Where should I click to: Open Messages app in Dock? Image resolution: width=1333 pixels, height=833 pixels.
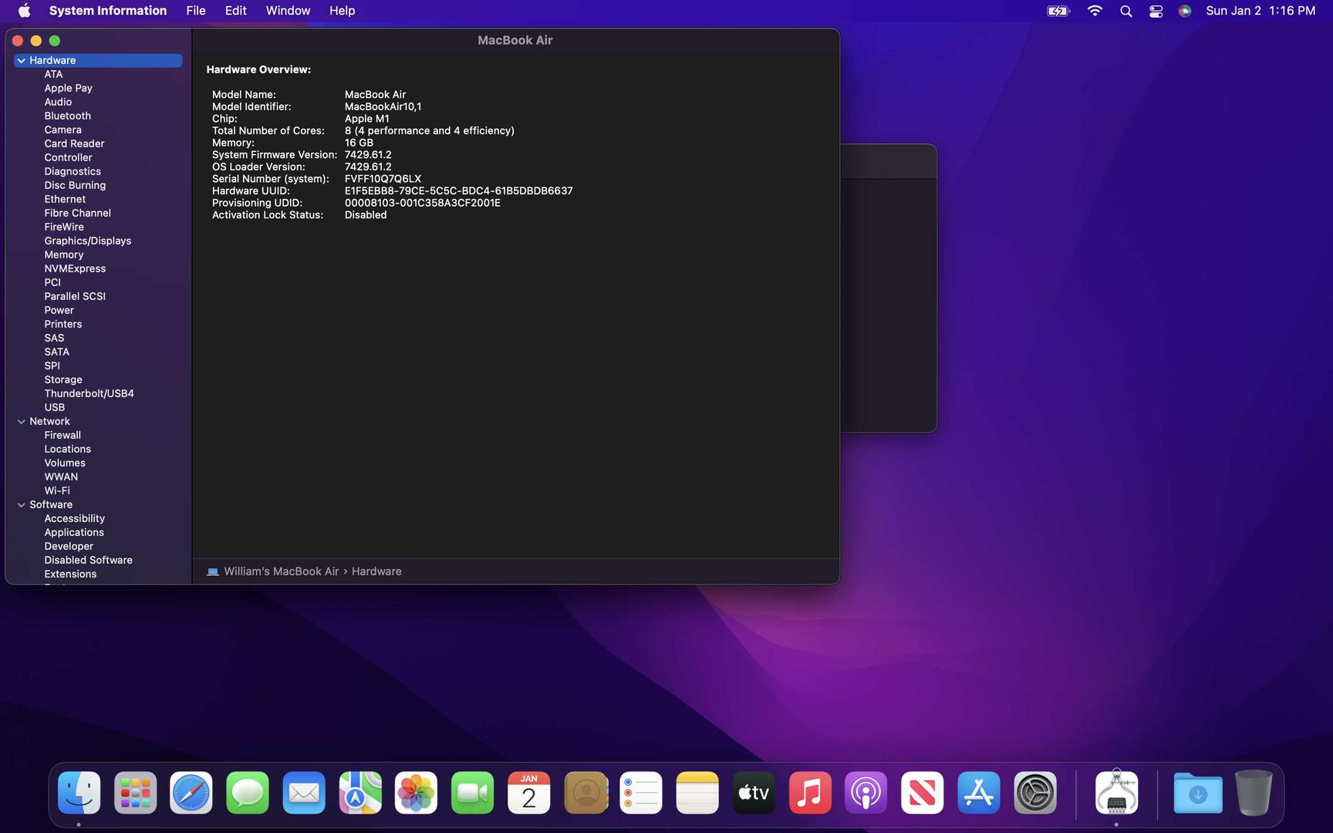point(248,793)
